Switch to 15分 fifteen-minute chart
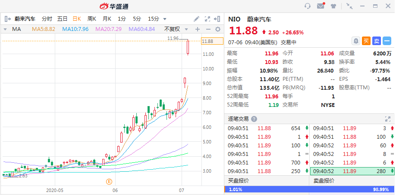 [154, 18]
